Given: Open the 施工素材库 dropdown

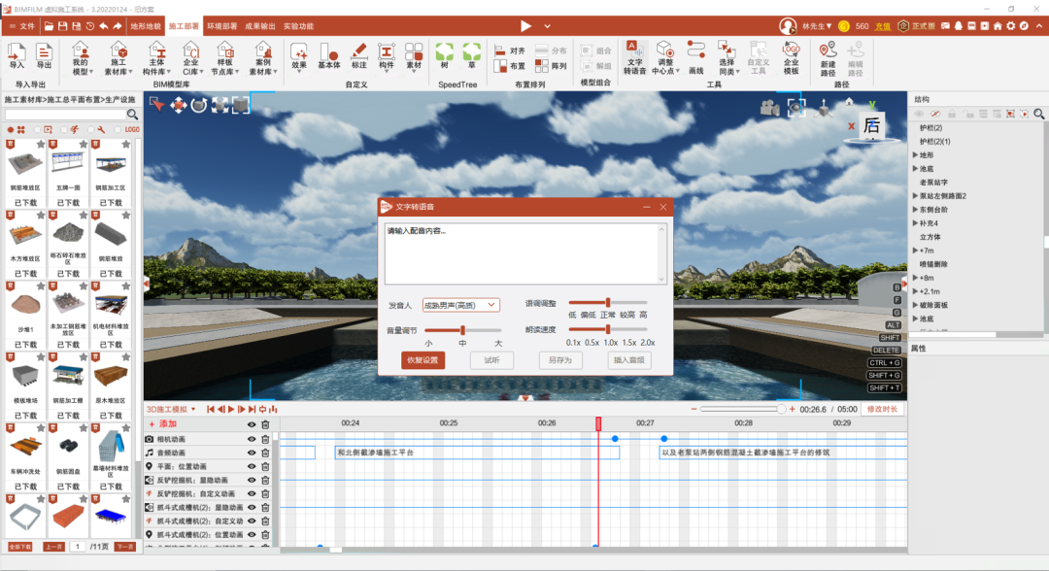Looking at the screenshot, I should coord(118,58).
